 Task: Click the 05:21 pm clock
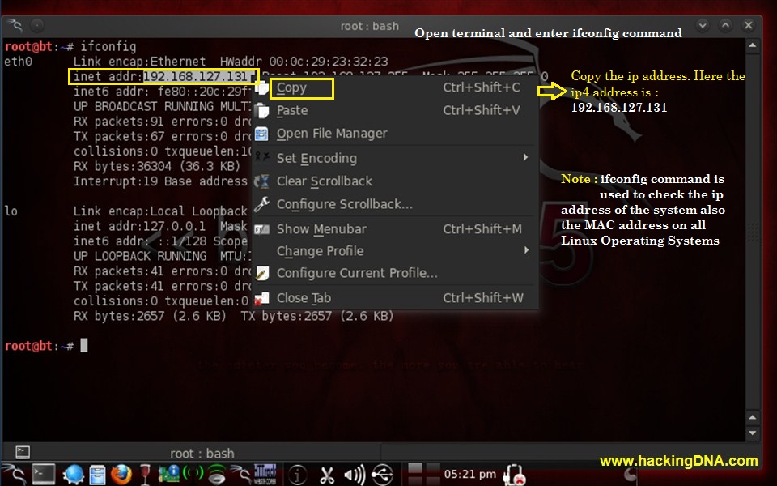point(469,475)
